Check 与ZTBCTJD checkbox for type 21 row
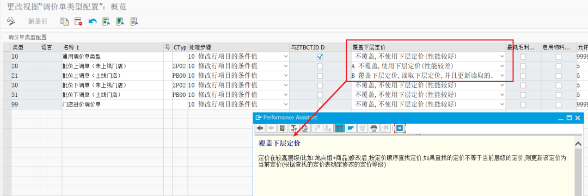 click(x=320, y=76)
